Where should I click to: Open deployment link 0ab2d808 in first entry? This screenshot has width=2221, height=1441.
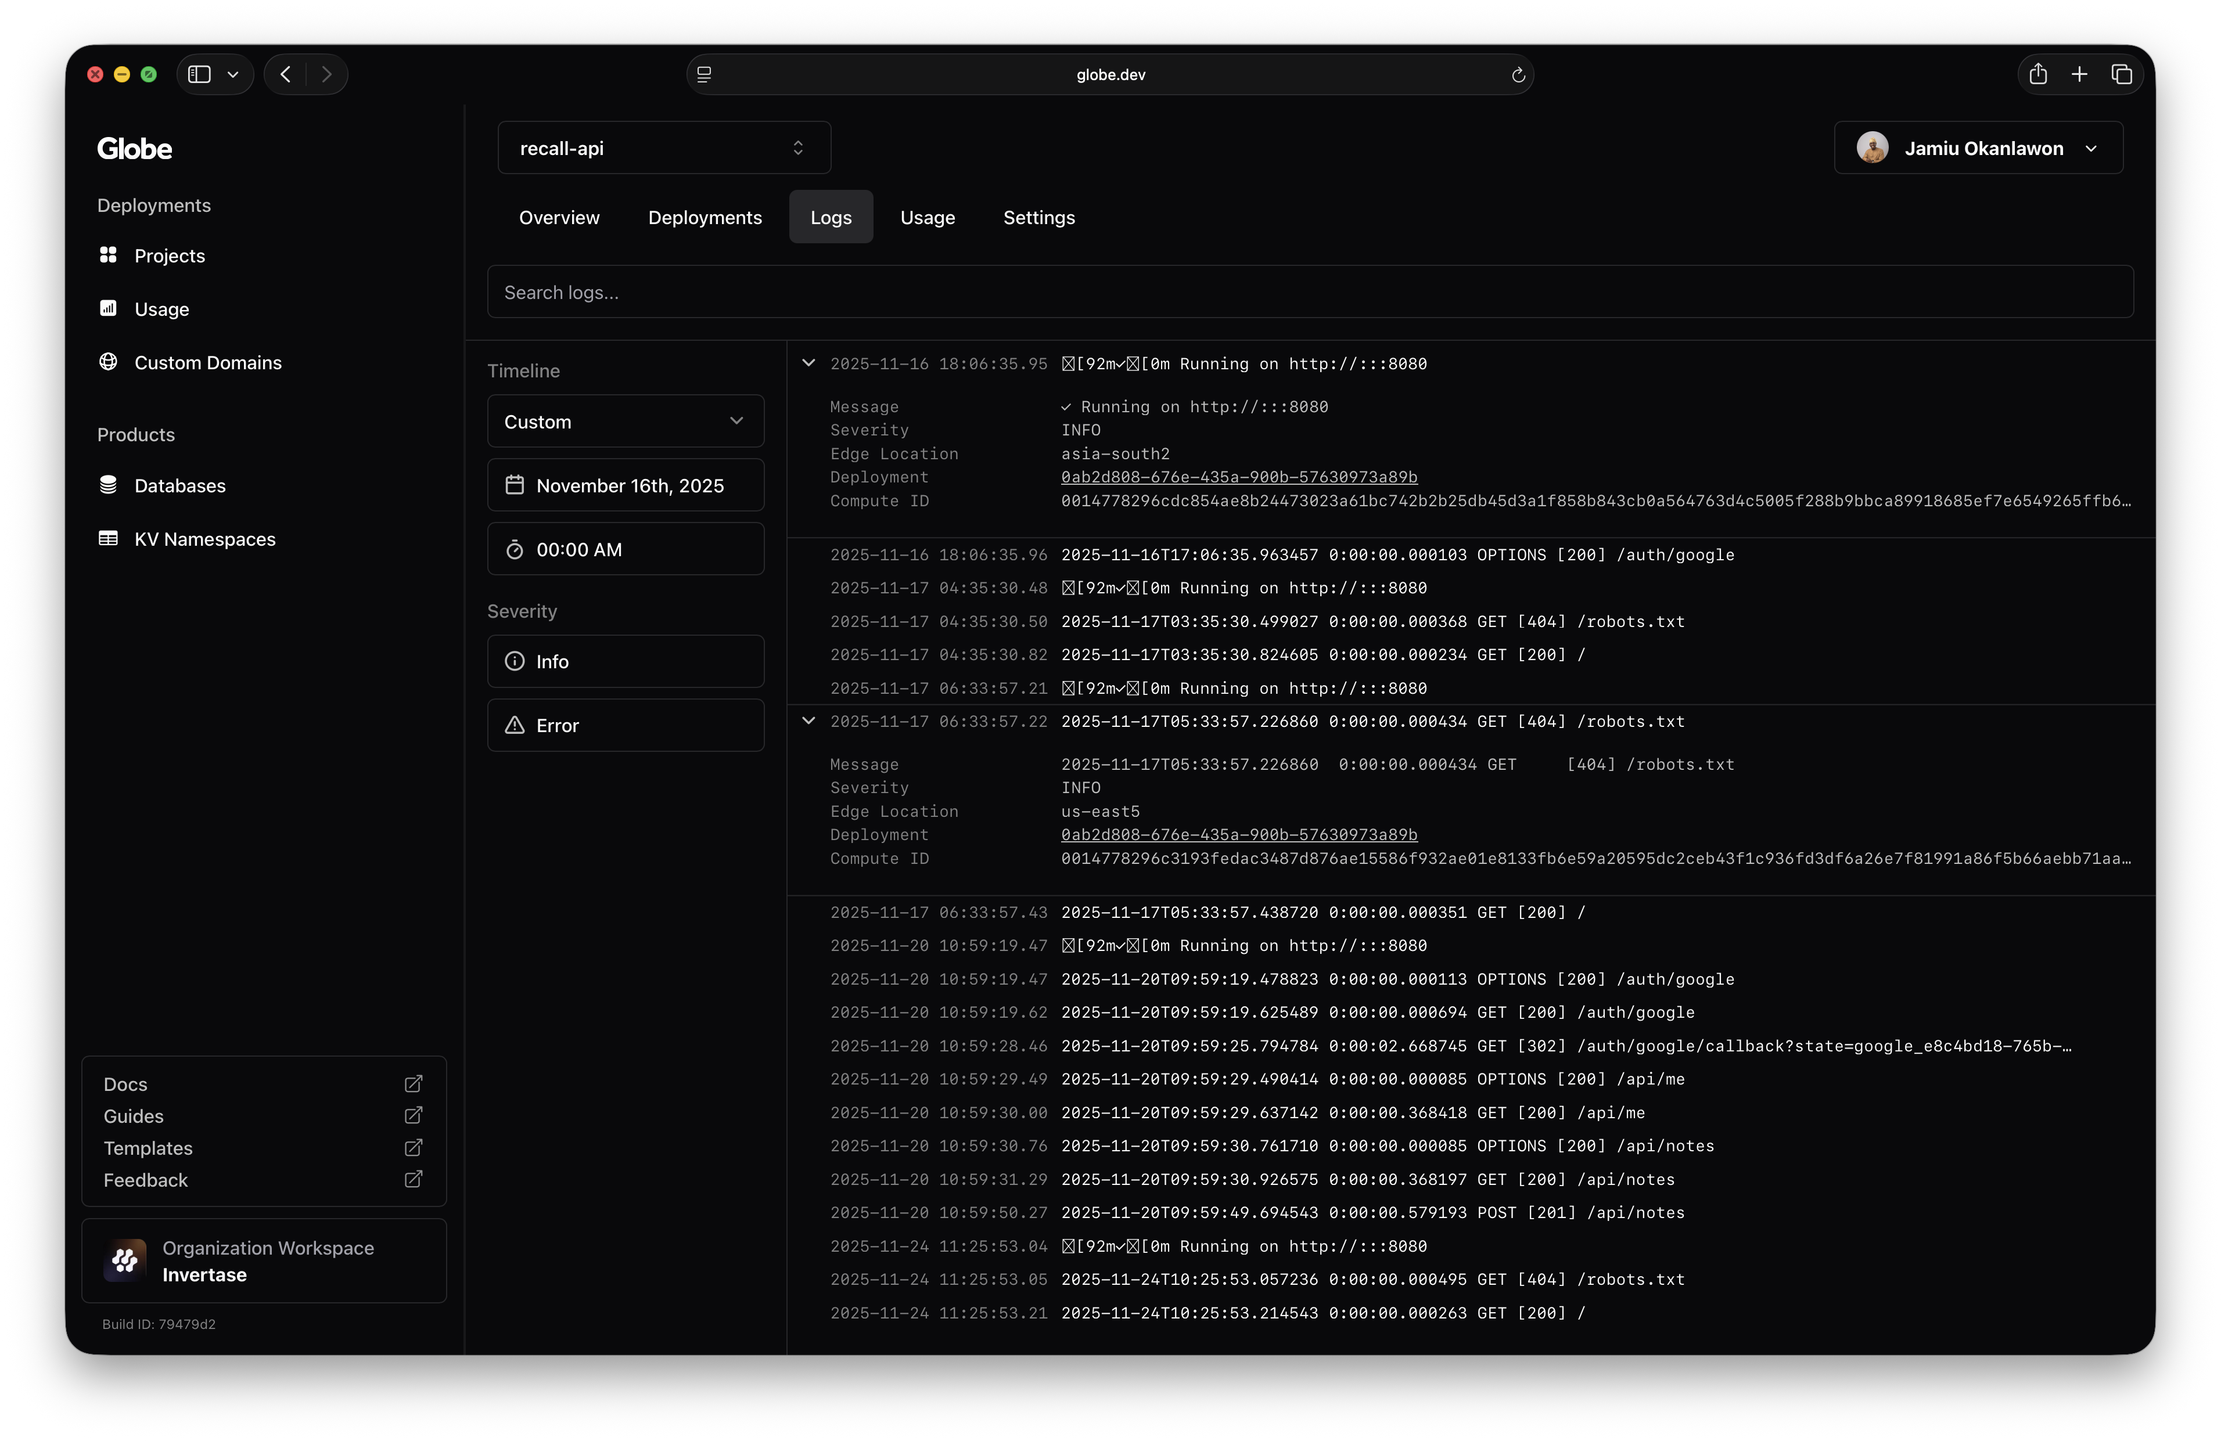[x=1238, y=478]
